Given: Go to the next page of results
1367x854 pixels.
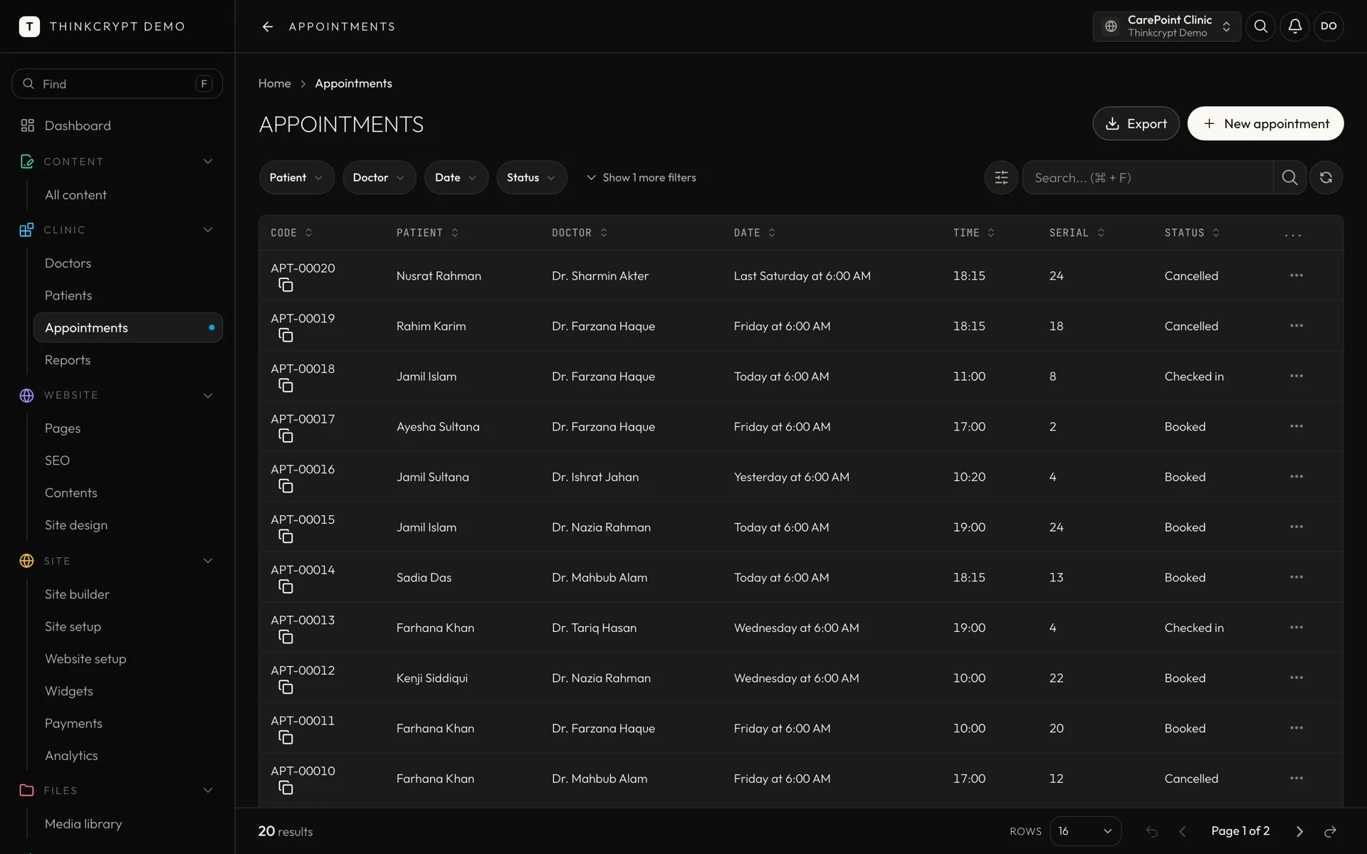Looking at the screenshot, I should [1299, 831].
